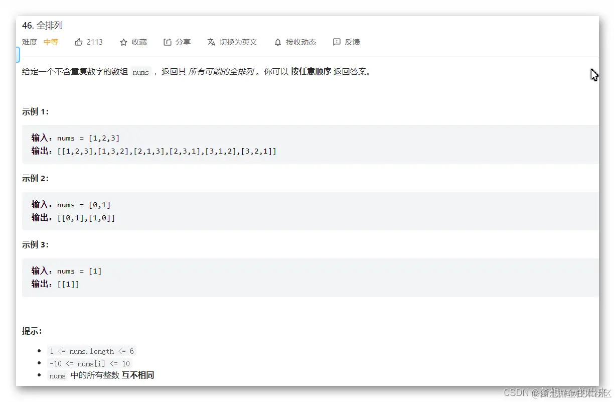Click 切换为英文 to switch language

(x=237, y=42)
